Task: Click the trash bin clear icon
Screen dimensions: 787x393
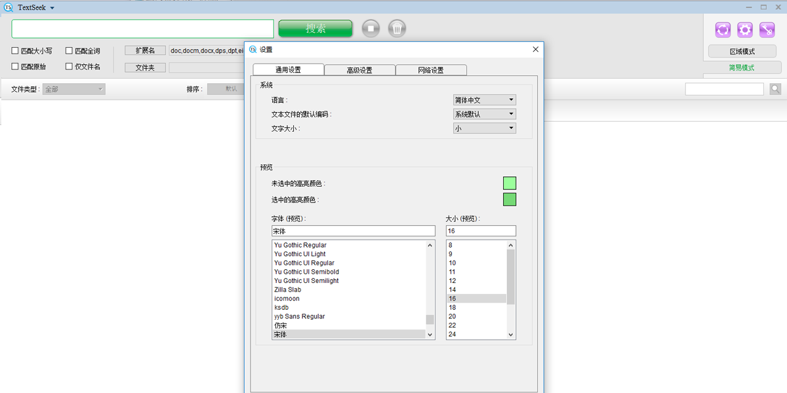Action: [x=397, y=28]
